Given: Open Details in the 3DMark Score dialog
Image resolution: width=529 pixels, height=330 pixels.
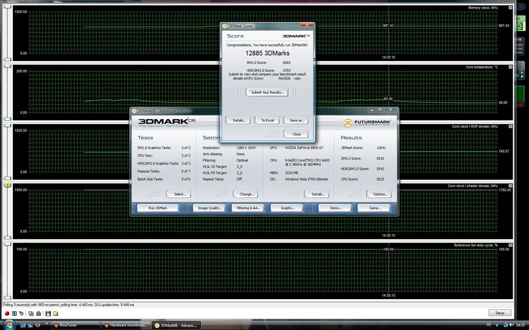Looking at the screenshot, I should pos(239,120).
